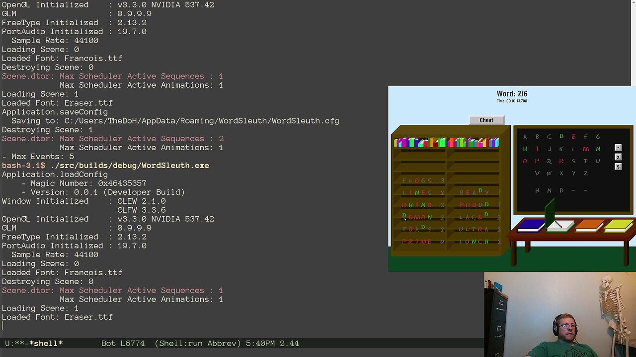This screenshot has width=636, height=357.
Task: Click red letter P on blackboard
Action: click(x=537, y=161)
